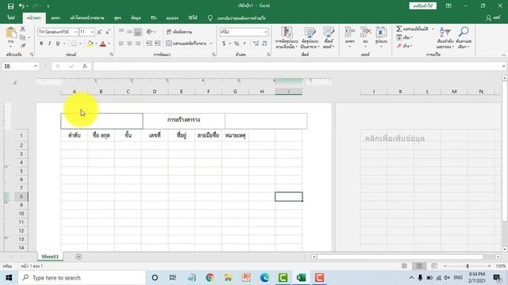Viewport: 508px width, 285px height.
Task: Click the Copy icon
Action: pyautogui.click(x=23, y=37)
